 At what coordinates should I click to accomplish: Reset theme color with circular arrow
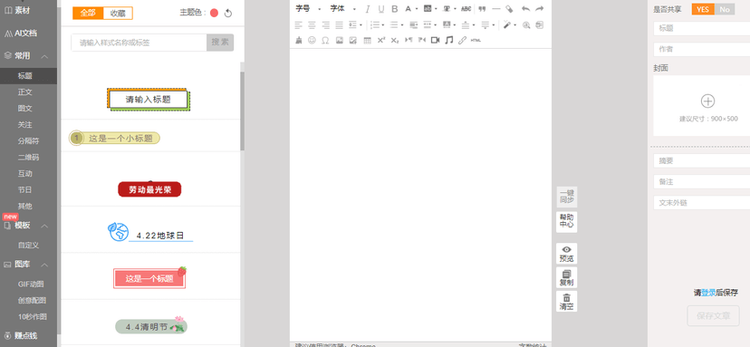[x=228, y=13]
